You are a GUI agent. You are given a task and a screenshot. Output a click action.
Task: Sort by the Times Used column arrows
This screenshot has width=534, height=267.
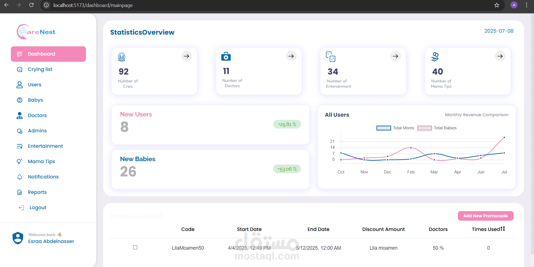(x=503, y=229)
